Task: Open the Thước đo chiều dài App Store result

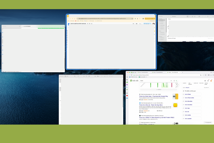Action: [151, 105]
